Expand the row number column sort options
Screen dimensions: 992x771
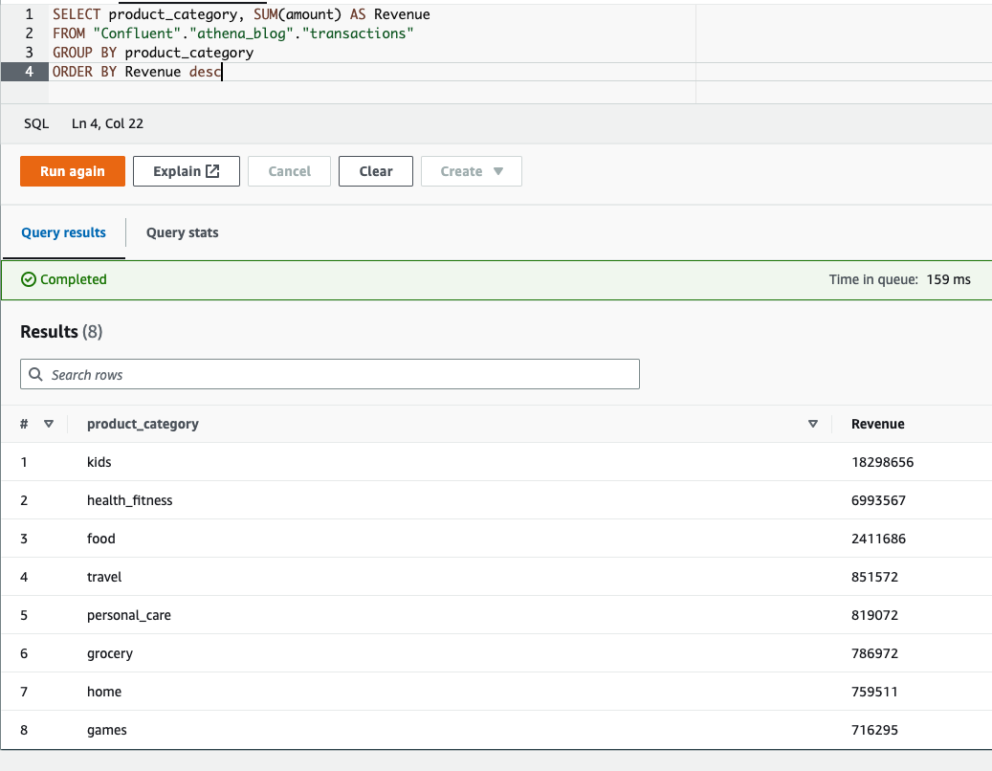coord(49,423)
